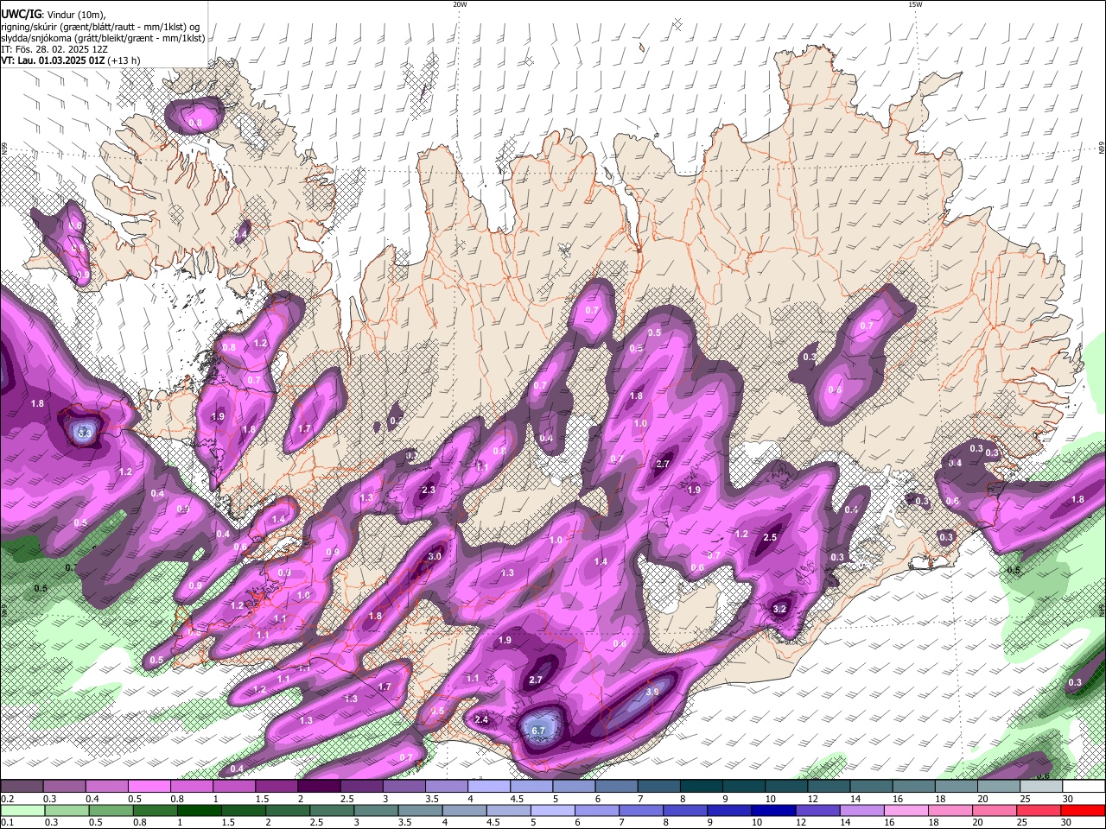Viewport: 1106px width, 829px height.
Task: Select the 10 deep blue swatch in the rain scale
Action: tap(772, 810)
